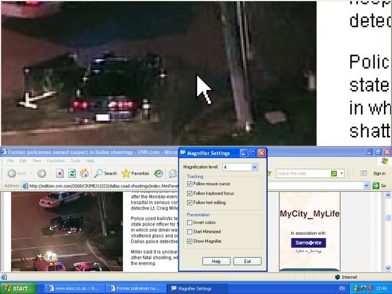Open the View menu
The height and width of the screenshot is (294, 392).
coord(37,160)
